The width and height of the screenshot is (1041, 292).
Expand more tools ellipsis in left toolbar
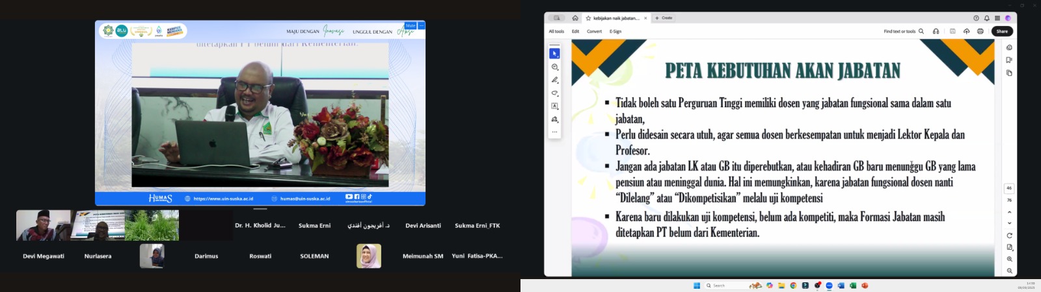554,132
